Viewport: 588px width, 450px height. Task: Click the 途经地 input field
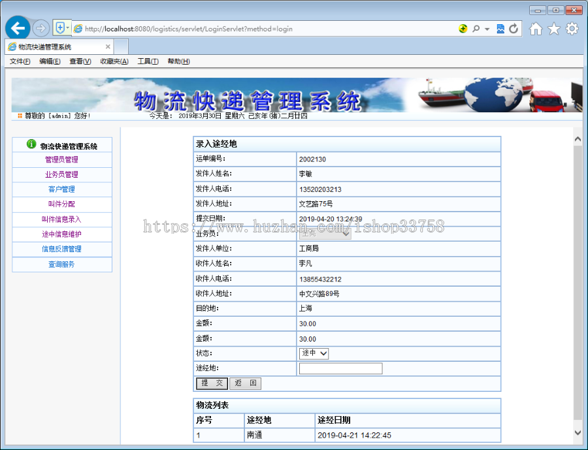click(340, 368)
